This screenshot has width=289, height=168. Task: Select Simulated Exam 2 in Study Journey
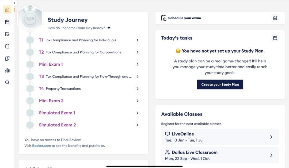[57, 125]
